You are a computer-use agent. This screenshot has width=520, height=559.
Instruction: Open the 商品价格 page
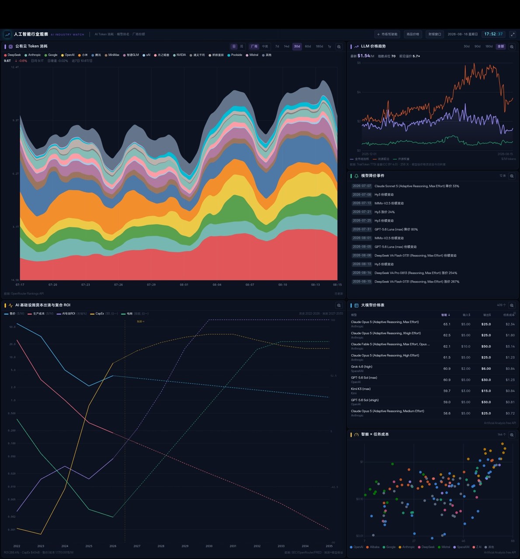tap(413, 34)
